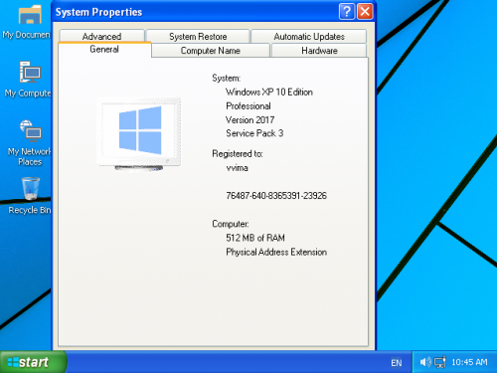Click the Computer: heading label
Viewport: 497px width, 373px height.
click(x=231, y=224)
